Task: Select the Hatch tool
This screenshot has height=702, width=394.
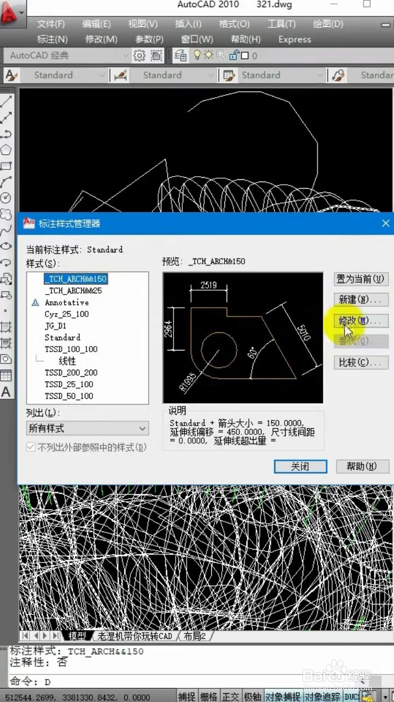Action: click(6, 327)
